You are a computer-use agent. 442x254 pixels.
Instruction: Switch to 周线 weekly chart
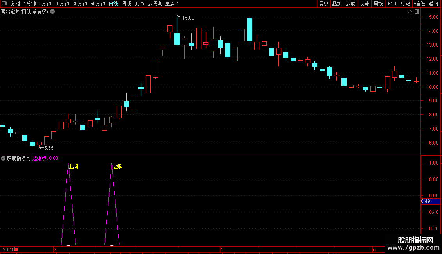127,4
